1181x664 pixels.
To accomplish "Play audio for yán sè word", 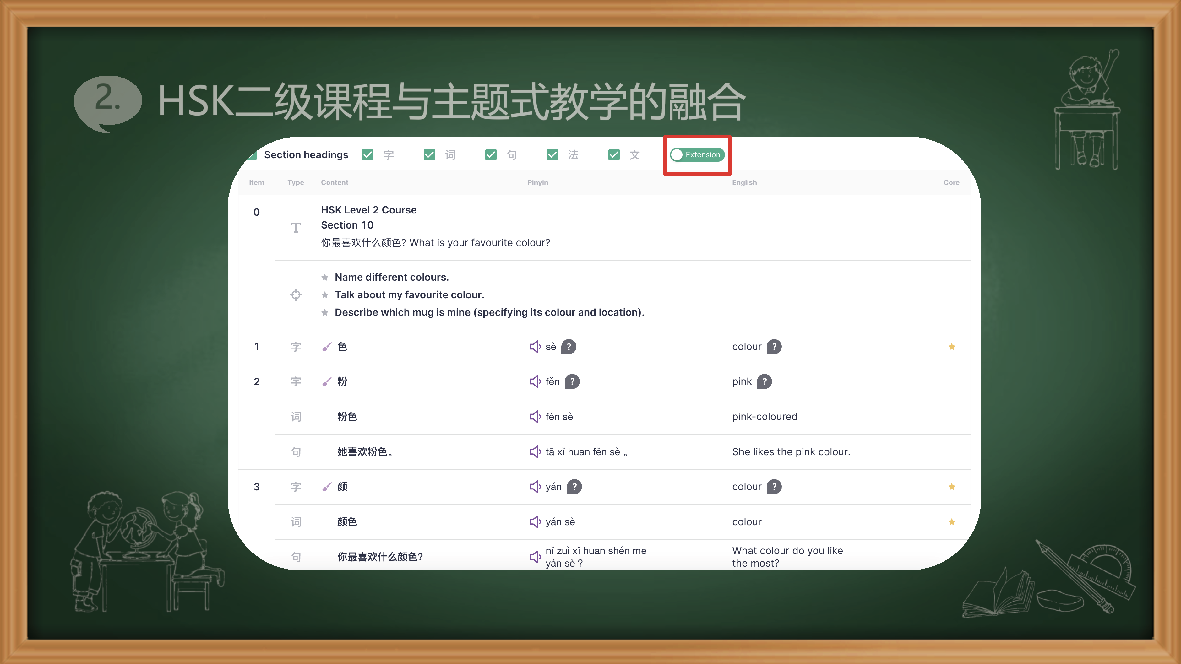I will click(x=535, y=521).
